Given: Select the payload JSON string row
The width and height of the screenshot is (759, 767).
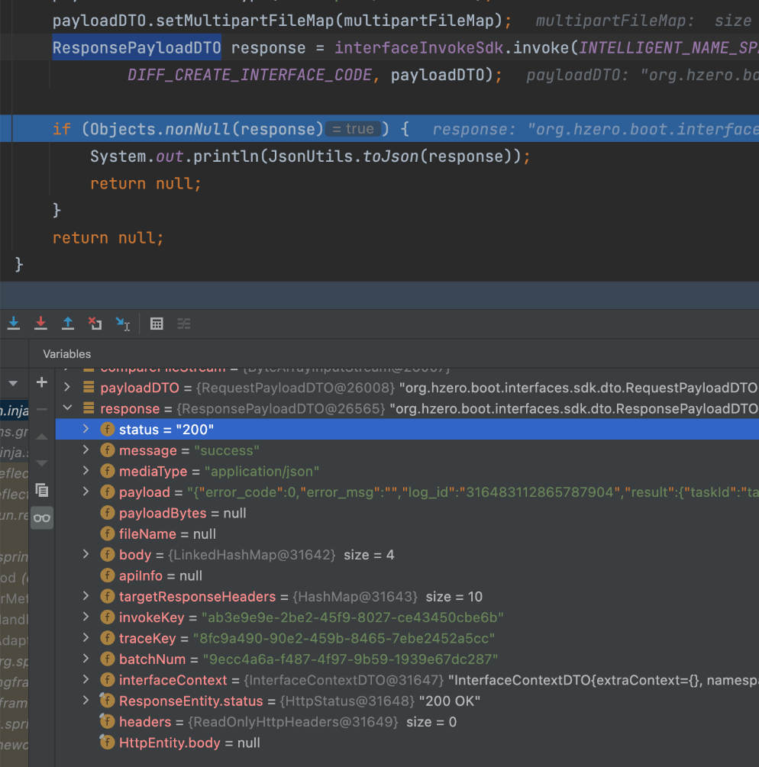Looking at the screenshot, I should click(x=407, y=492).
